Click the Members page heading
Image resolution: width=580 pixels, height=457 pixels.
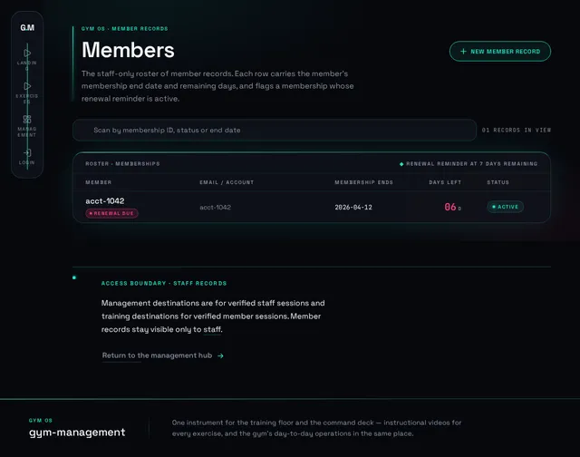click(x=128, y=50)
